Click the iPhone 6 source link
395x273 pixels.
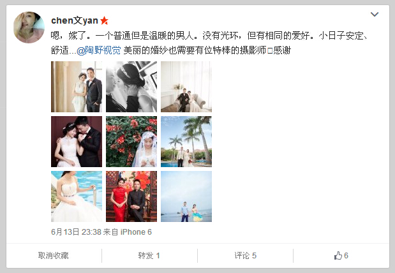(136, 232)
